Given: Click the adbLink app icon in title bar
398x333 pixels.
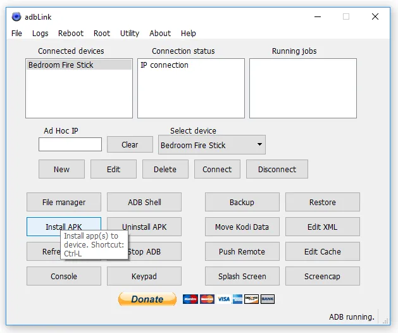Looking at the screenshot, I should 16,16.
